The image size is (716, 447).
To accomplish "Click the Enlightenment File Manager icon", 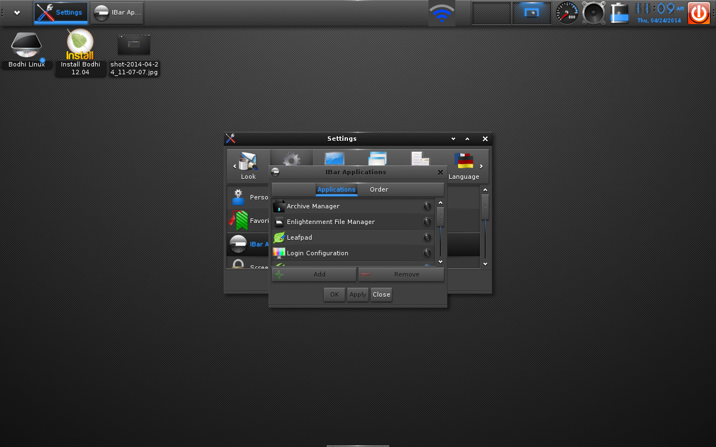I will [279, 222].
